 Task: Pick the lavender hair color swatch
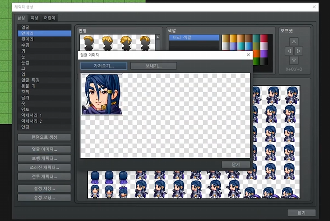(233, 46)
